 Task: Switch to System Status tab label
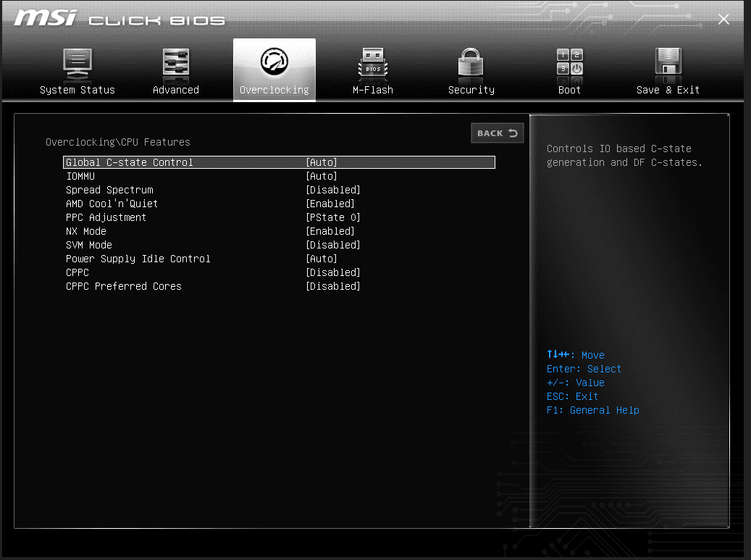pyautogui.click(x=77, y=90)
